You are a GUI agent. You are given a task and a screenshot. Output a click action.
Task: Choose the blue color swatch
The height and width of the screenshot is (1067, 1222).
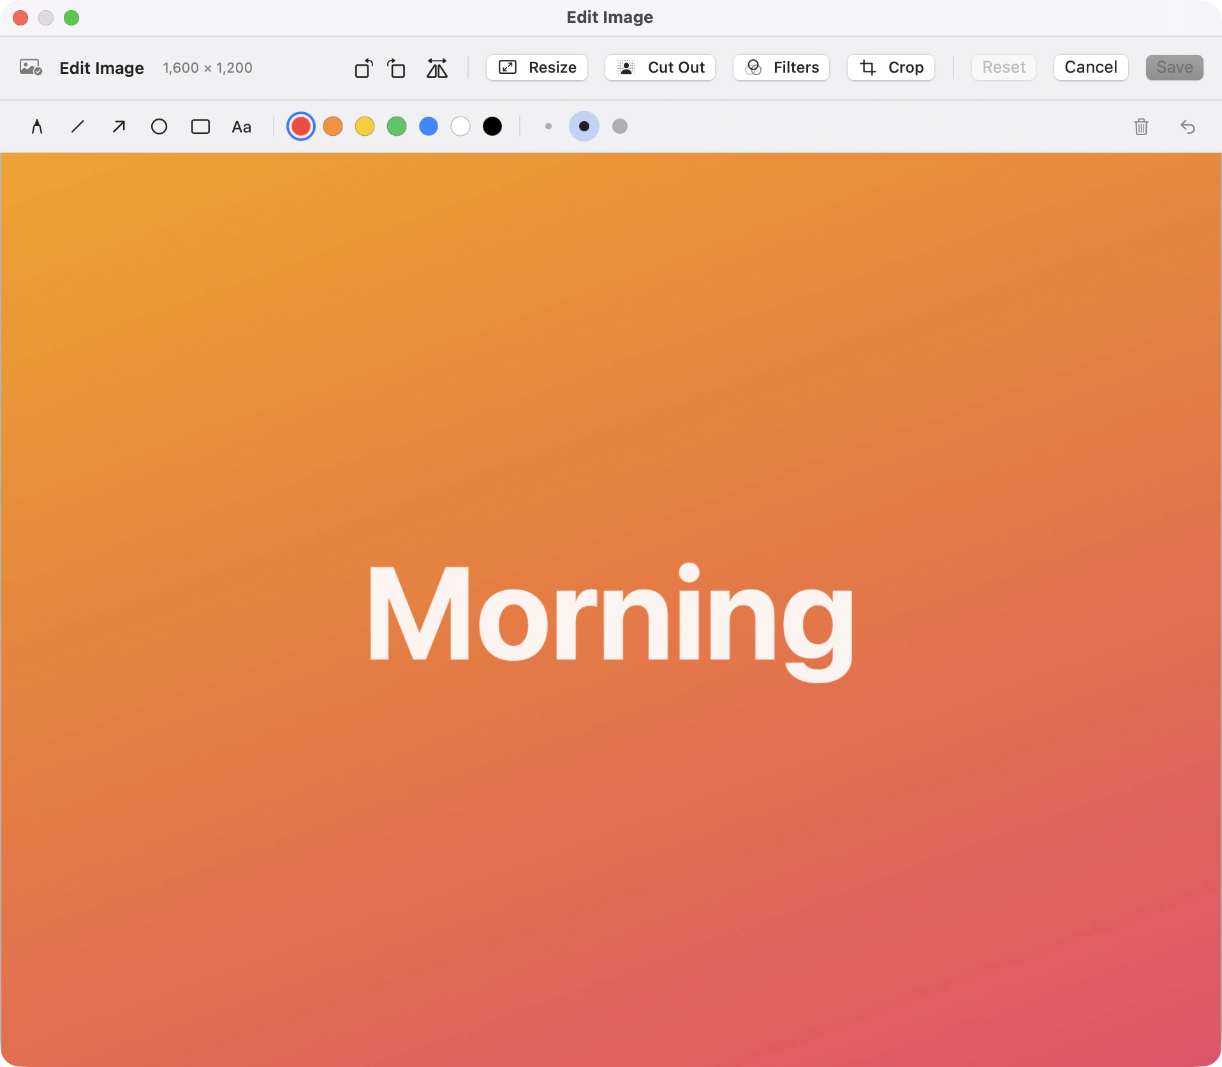click(429, 126)
